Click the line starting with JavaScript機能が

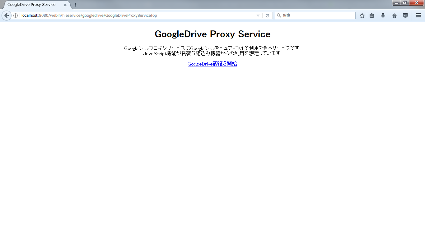[x=213, y=53]
